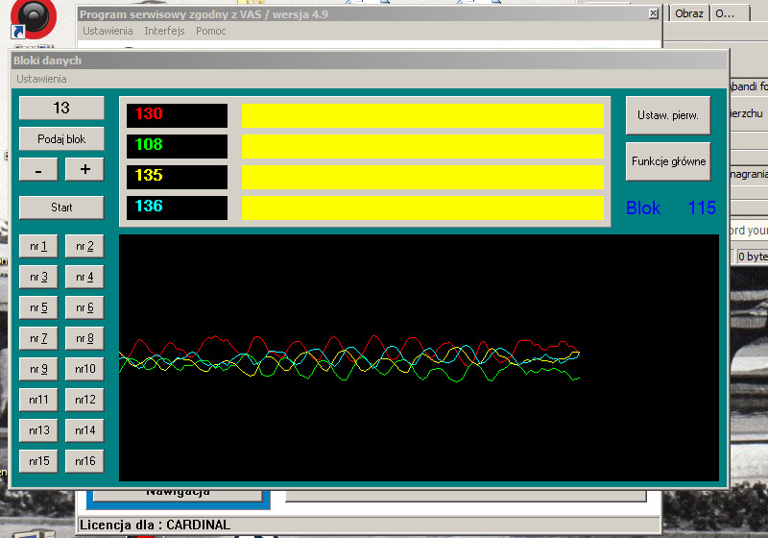Open Ustawienia menu in Bloki danych window
This screenshot has width=768, height=538.
(x=41, y=79)
